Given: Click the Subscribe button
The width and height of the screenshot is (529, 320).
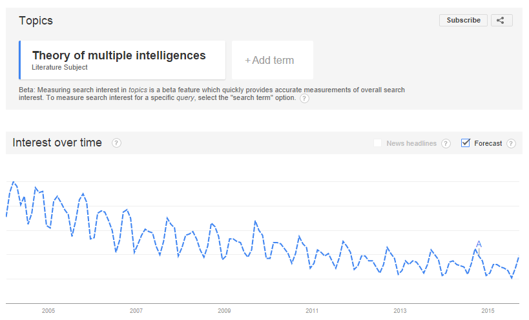Looking at the screenshot, I should click(x=464, y=20).
